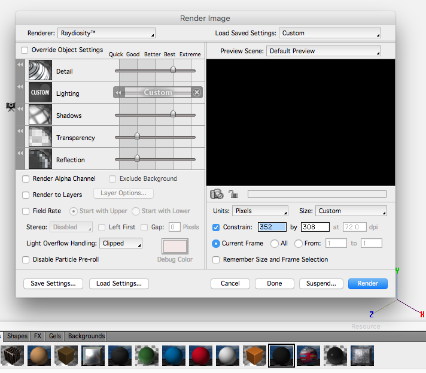
Task: Click the Reflection quality thumbnail icon
Action: [40, 159]
